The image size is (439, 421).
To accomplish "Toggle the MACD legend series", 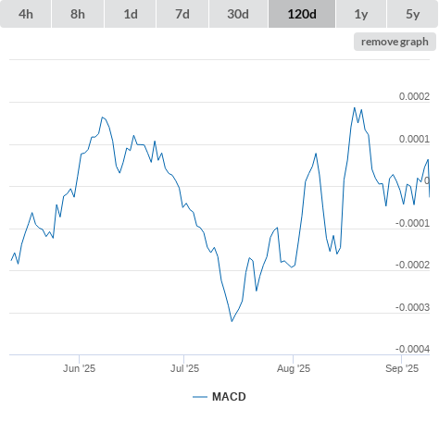I will tap(229, 397).
